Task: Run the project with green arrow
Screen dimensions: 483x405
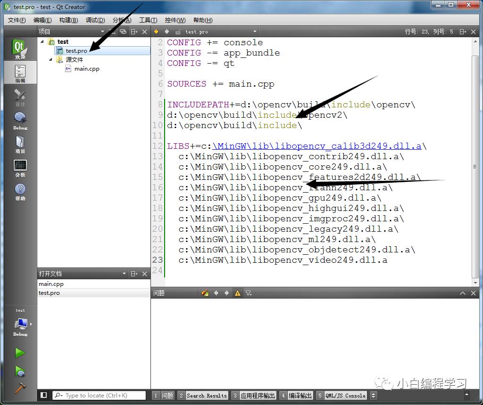Action: 20,353
